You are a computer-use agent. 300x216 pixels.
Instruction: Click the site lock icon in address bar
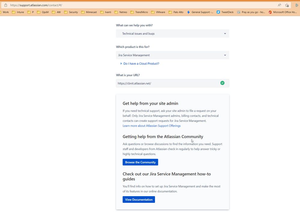[x=6, y=5]
